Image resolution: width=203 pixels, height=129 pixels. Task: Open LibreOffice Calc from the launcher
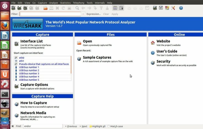click(5, 45)
